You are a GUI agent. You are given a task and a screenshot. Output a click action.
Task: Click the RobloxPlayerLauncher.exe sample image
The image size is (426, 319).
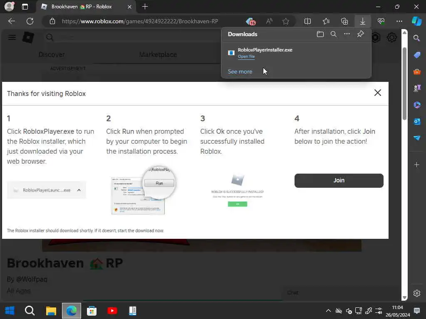tap(47, 190)
